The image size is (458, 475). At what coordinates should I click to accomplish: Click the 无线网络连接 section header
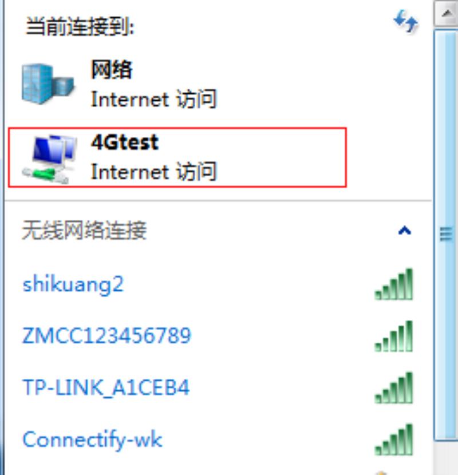coord(84,230)
